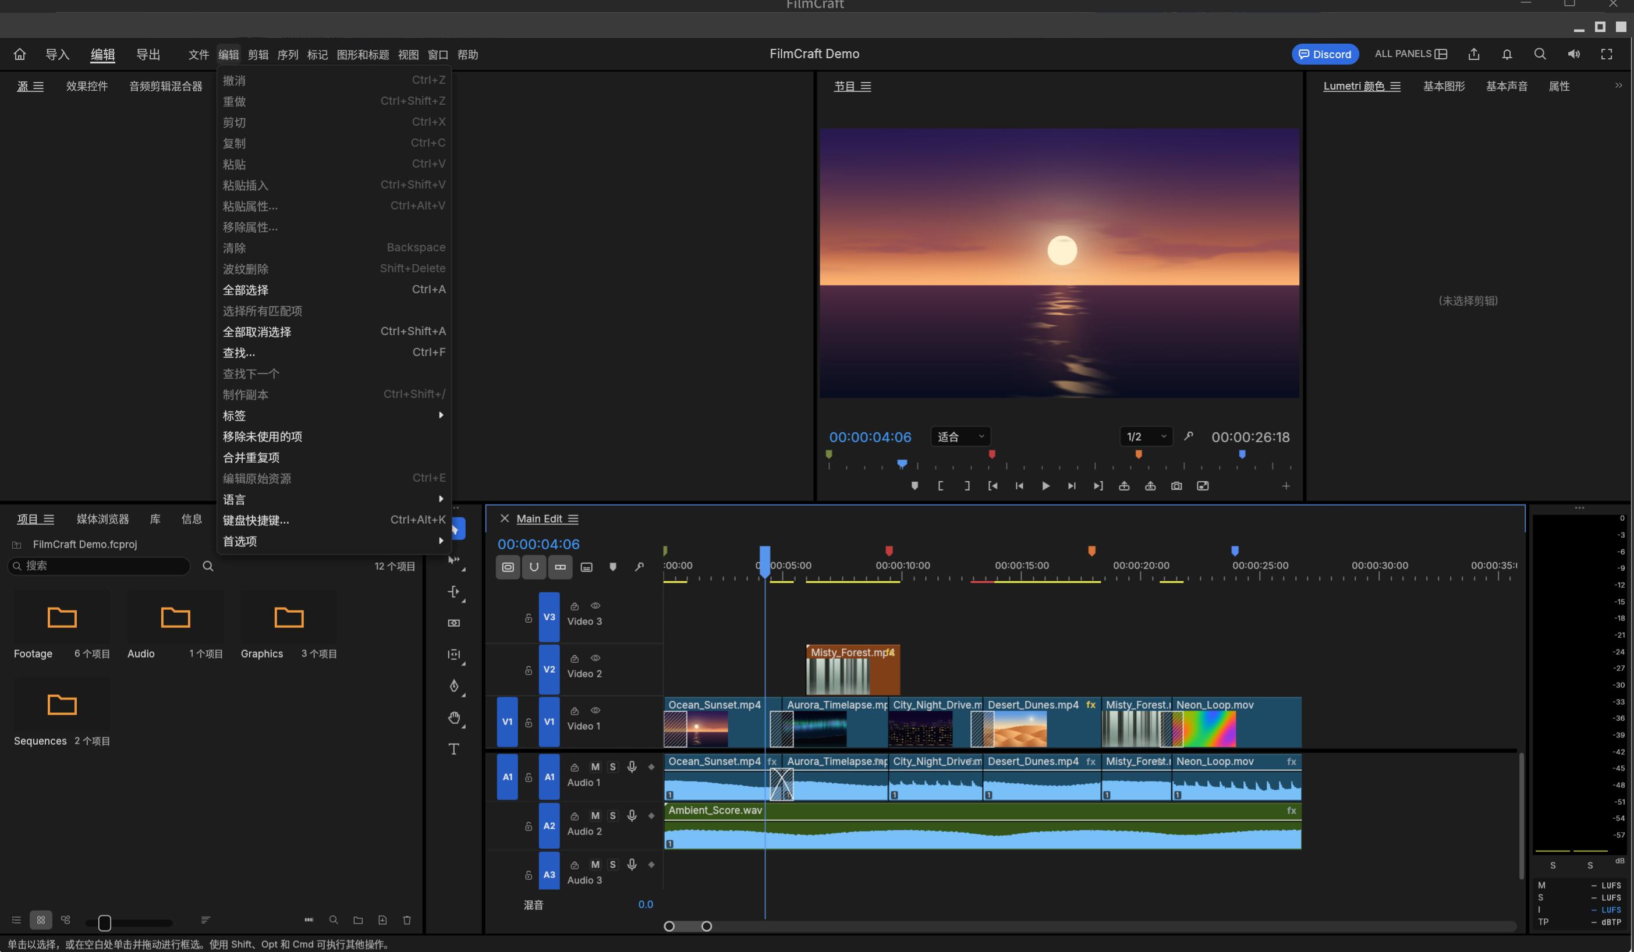Viewport: 1634px width, 952px height.
Task: Click timeline settings wrench icon
Action: click(639, 567)
